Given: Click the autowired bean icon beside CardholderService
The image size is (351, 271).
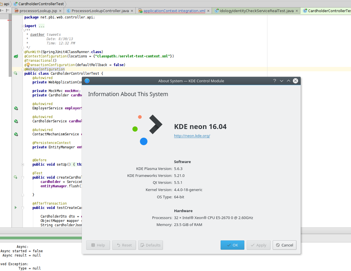Looking at the screenshot, I should 16,121.
